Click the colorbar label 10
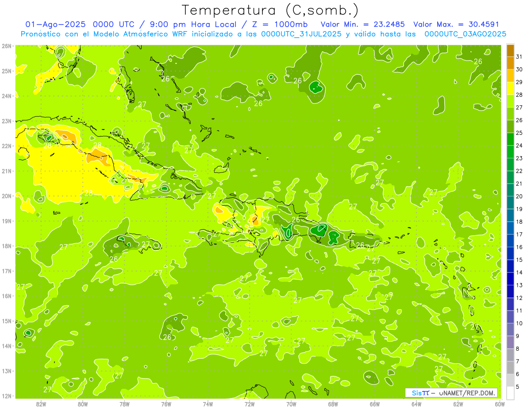 coord(519,323)
